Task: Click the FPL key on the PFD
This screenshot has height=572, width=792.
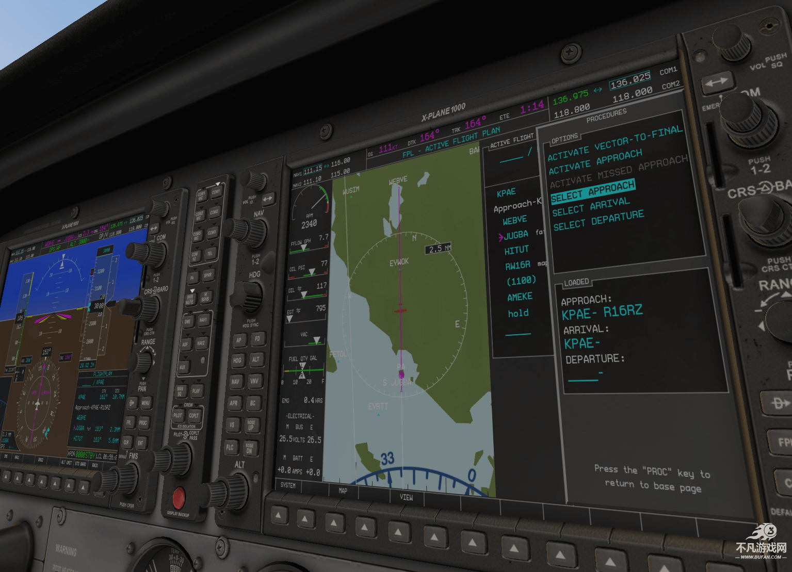Action: click(129, 423)
